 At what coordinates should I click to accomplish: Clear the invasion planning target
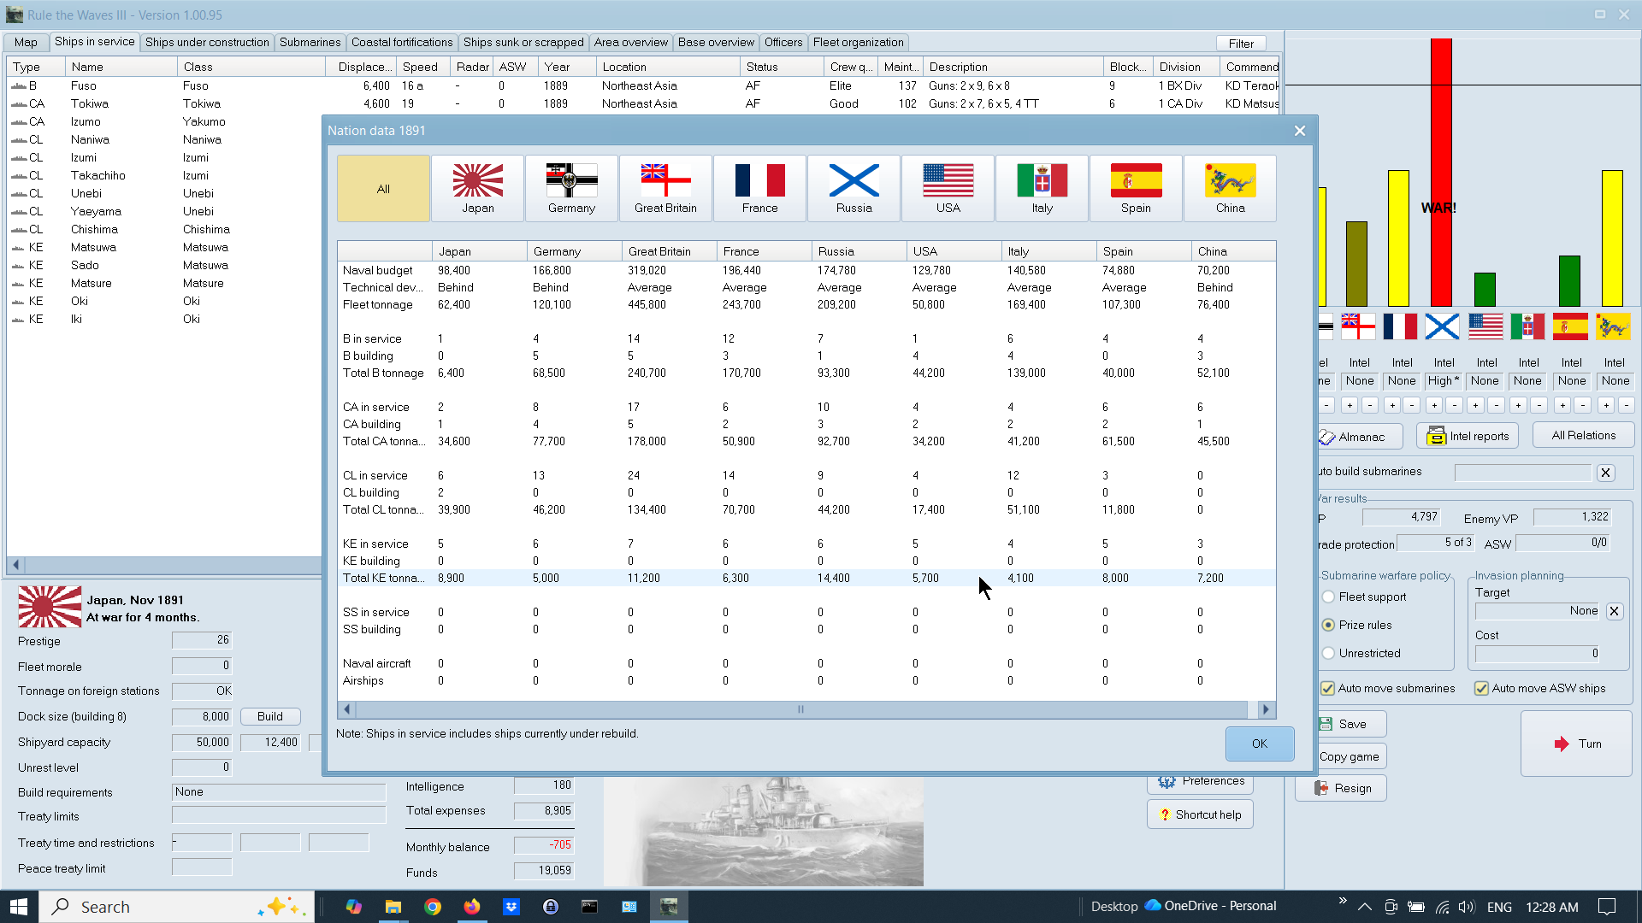[x=1614, y=611]
